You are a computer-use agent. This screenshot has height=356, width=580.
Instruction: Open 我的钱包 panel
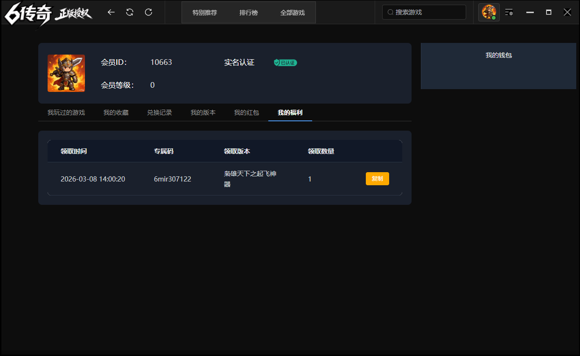[x=498, y=55]
